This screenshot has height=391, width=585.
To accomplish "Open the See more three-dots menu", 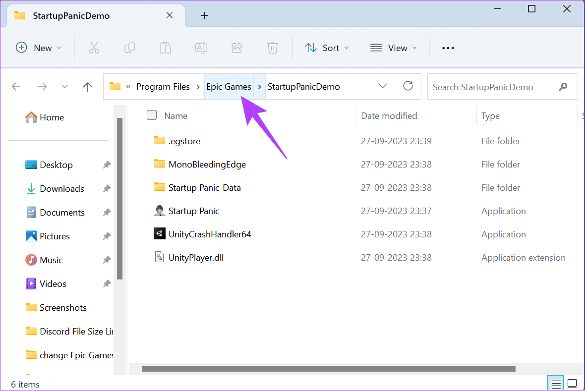I will (448, 48).
